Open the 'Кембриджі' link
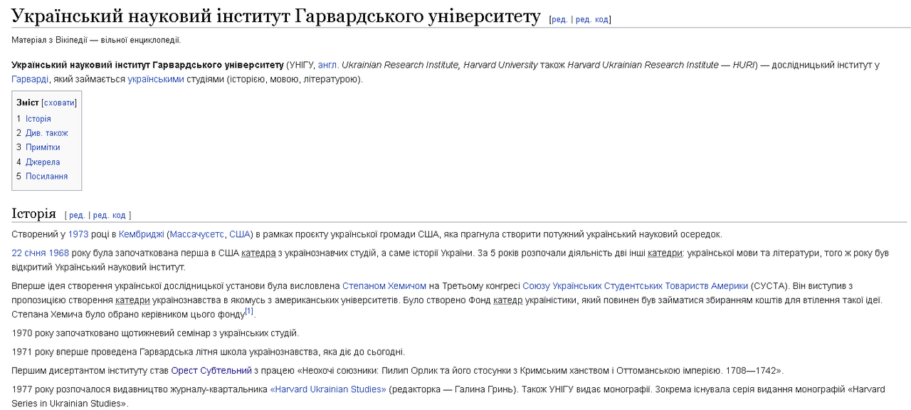The width and height of the screenshot is (911, 410). [142, 234]
